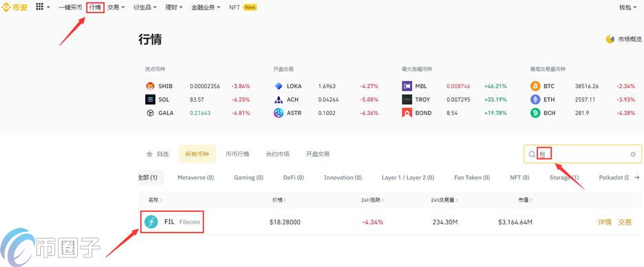Image resolution: width=644 pixels, height=267 pixels.
Task: Click the FIL market cap $3,164.64M
Action: (515, 222)
